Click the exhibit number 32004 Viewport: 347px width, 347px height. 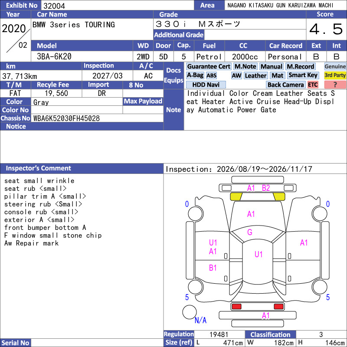(x=54, y=6)
